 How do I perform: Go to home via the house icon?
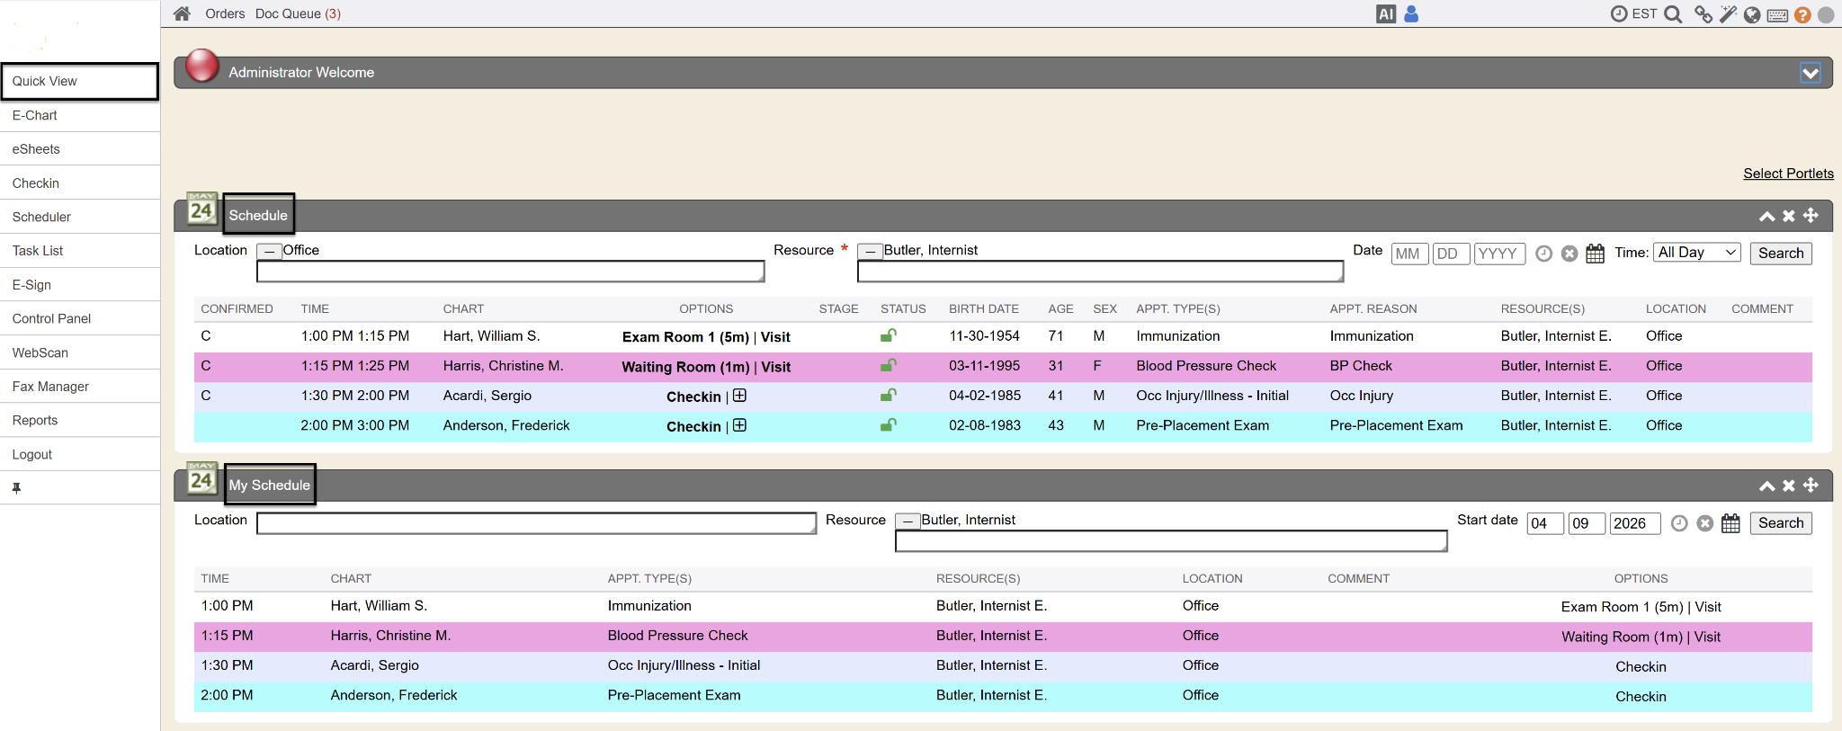click(x=182, y=13)
